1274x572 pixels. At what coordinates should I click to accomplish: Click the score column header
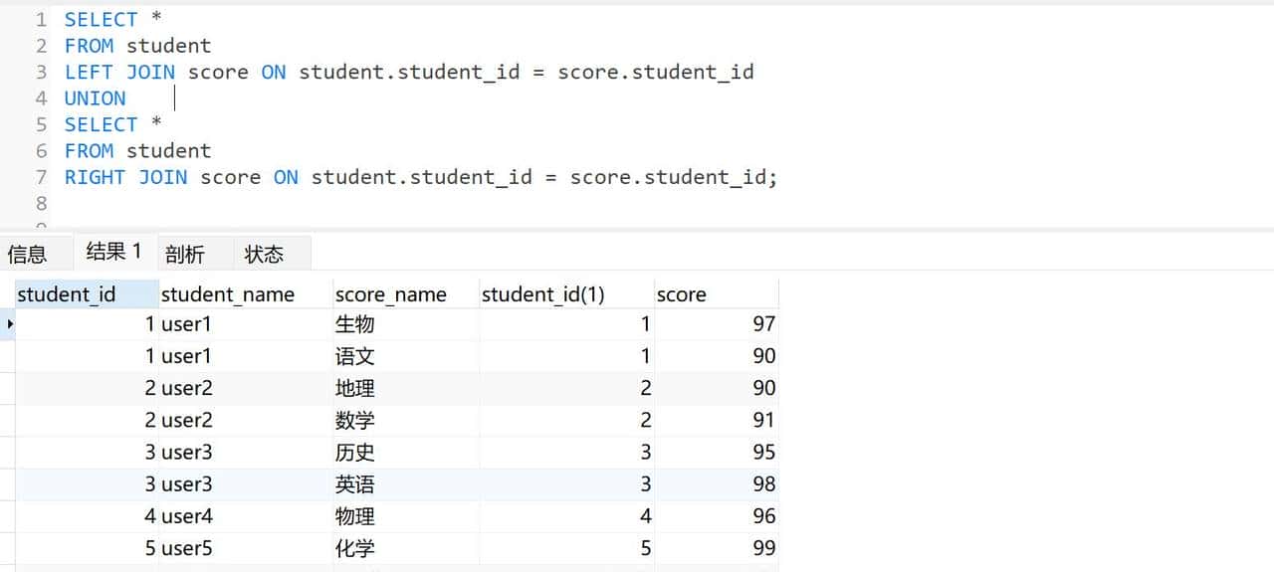coord(717,294)
